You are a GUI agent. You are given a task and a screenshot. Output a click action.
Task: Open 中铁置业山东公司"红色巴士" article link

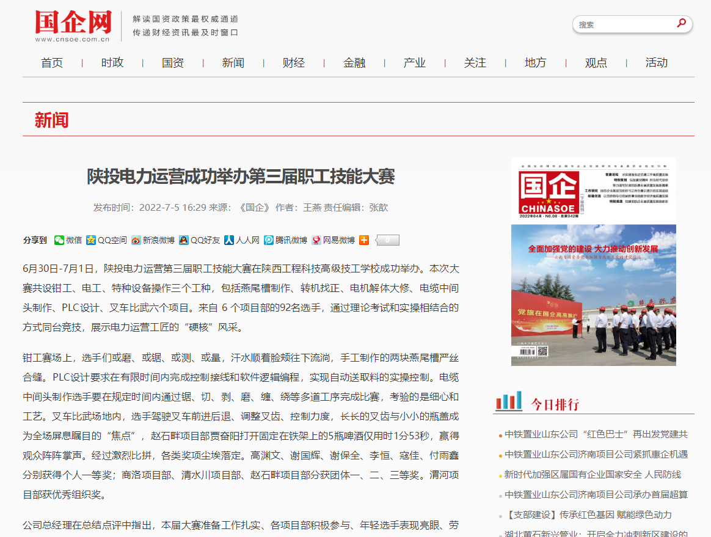coord(596,434)
